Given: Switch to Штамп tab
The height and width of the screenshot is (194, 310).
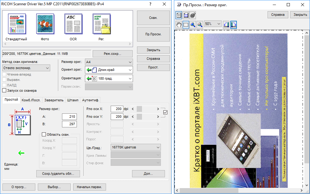Looking at the screenshot, I should pos(73,100).
